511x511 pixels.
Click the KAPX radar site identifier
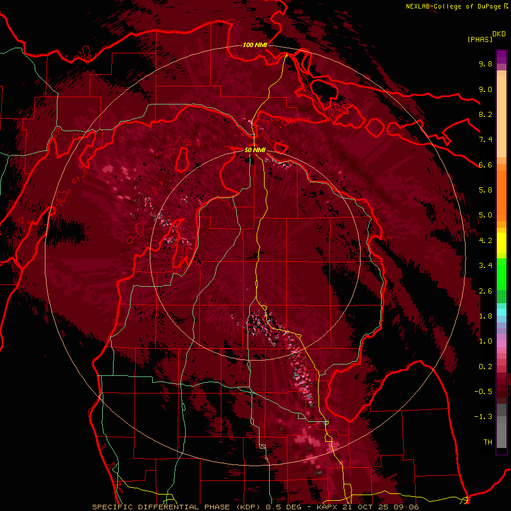point(326,507)
